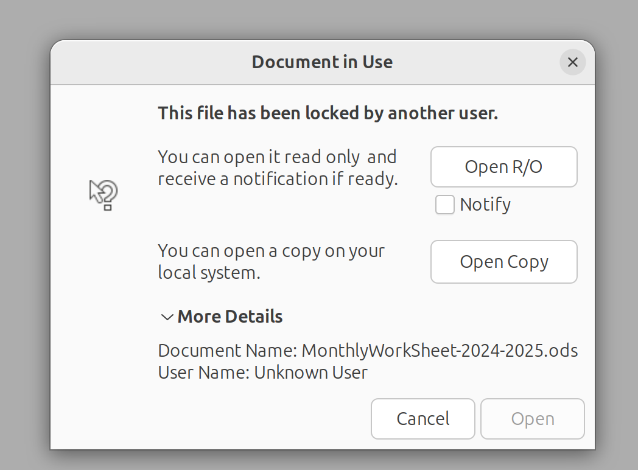Click the Unknown User value text
The width and height of the screenshot is (638, 470).
point(310,373)
